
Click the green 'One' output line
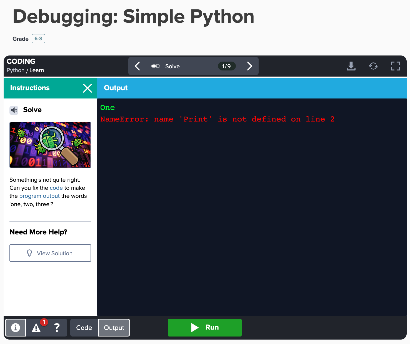[x=107, y=108]
